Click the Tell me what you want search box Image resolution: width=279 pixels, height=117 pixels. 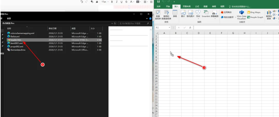click(x=240, y=6)
